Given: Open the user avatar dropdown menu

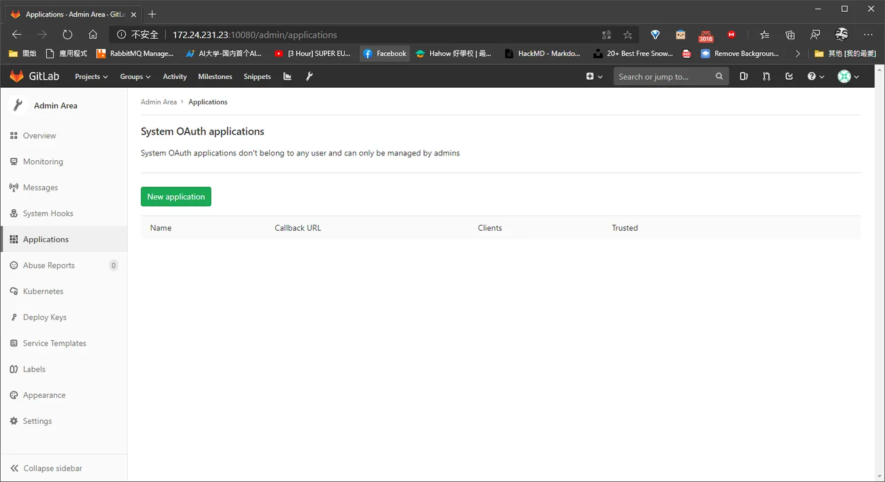Looking at the screenshot, I should coord(848,77).
